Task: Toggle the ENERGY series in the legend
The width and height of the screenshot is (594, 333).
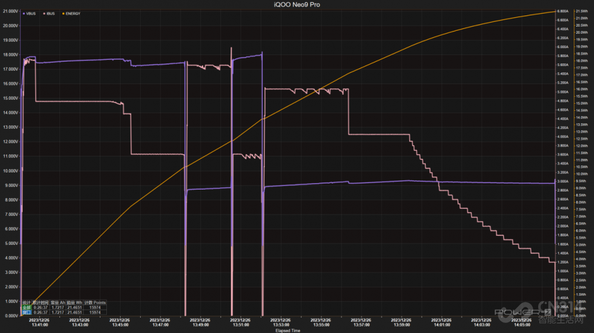Action: [72, 13]
